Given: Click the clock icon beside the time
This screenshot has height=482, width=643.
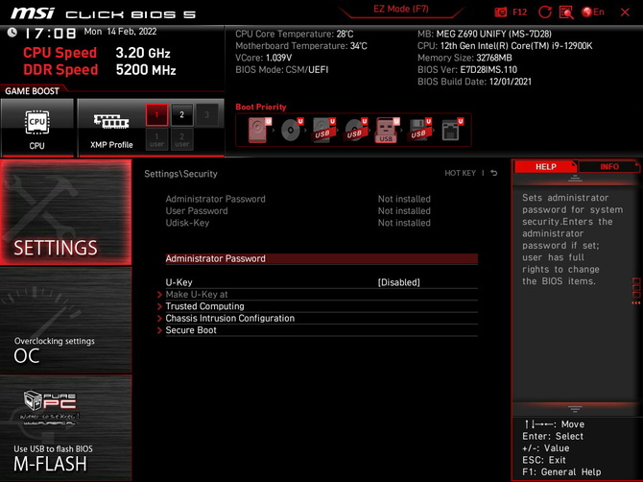Looking at the screenshot, I should [x=12, y=33].
